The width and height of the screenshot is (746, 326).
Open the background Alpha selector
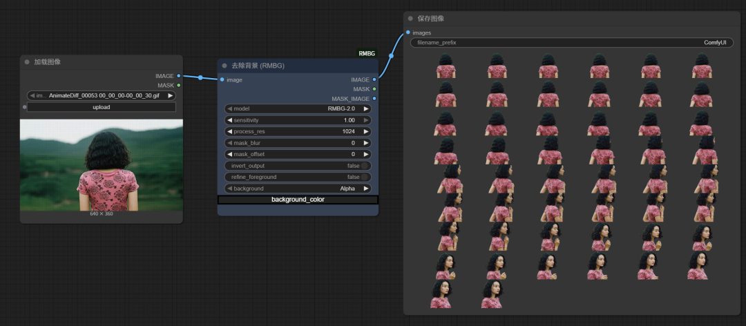pyautogui.click(x=298, y=189)
